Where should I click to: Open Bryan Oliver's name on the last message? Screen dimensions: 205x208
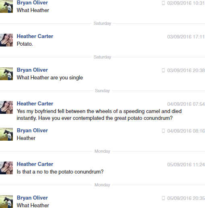click(32, 198)
